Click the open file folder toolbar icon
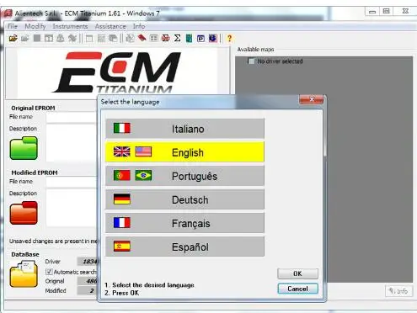This screenshot has width=417, height=313. (x=13, y=38)
